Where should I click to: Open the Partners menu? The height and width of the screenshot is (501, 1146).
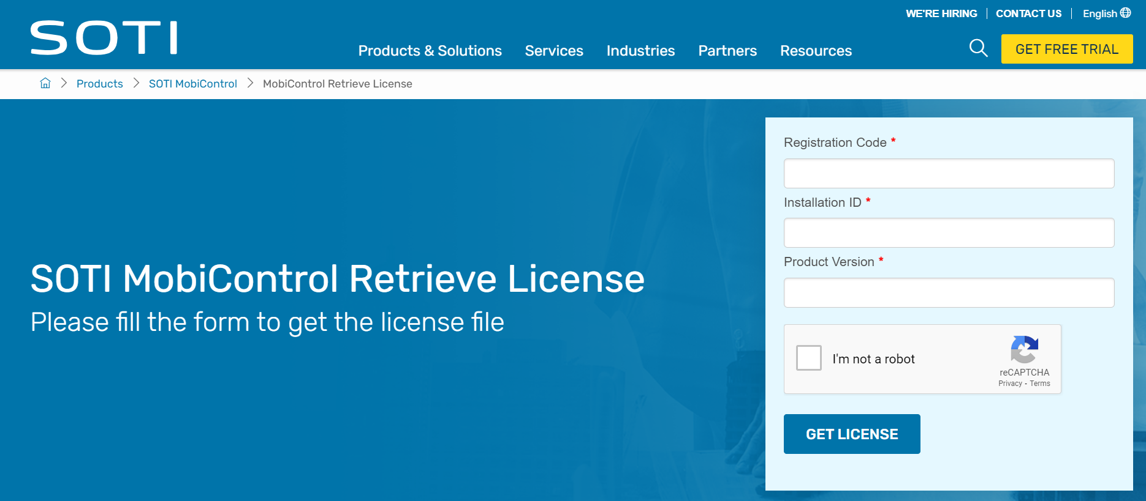coord(727,51)
